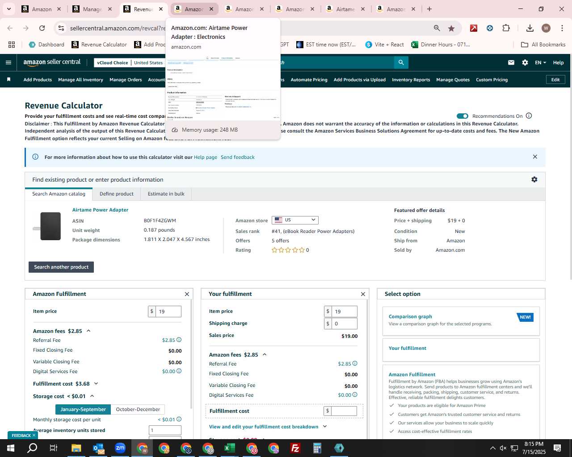Close the Your fulfillment panel
Image resolution: width=572 pixels, height=457 pixels.
click(363, 294)
